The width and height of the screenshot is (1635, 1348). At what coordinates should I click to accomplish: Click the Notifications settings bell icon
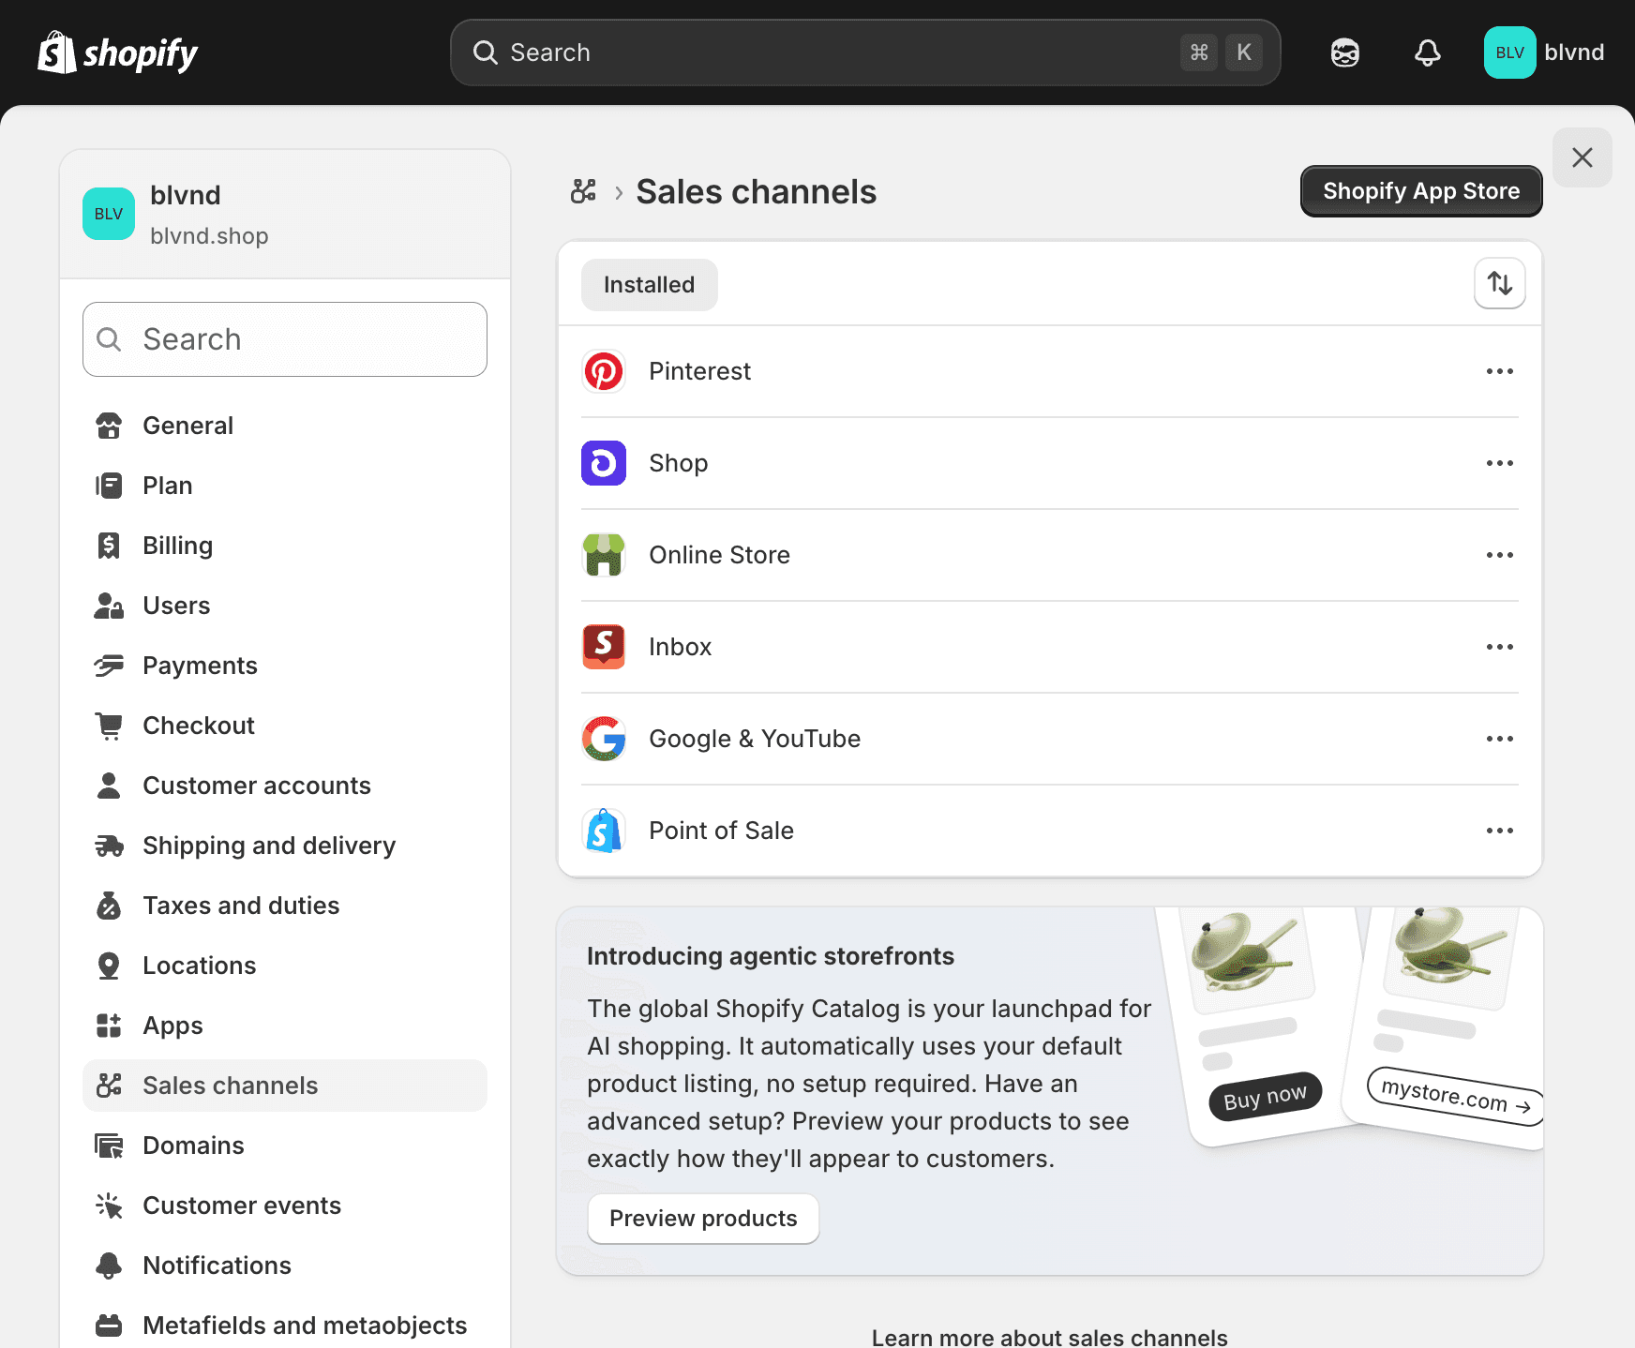[x=109, y=1266]
